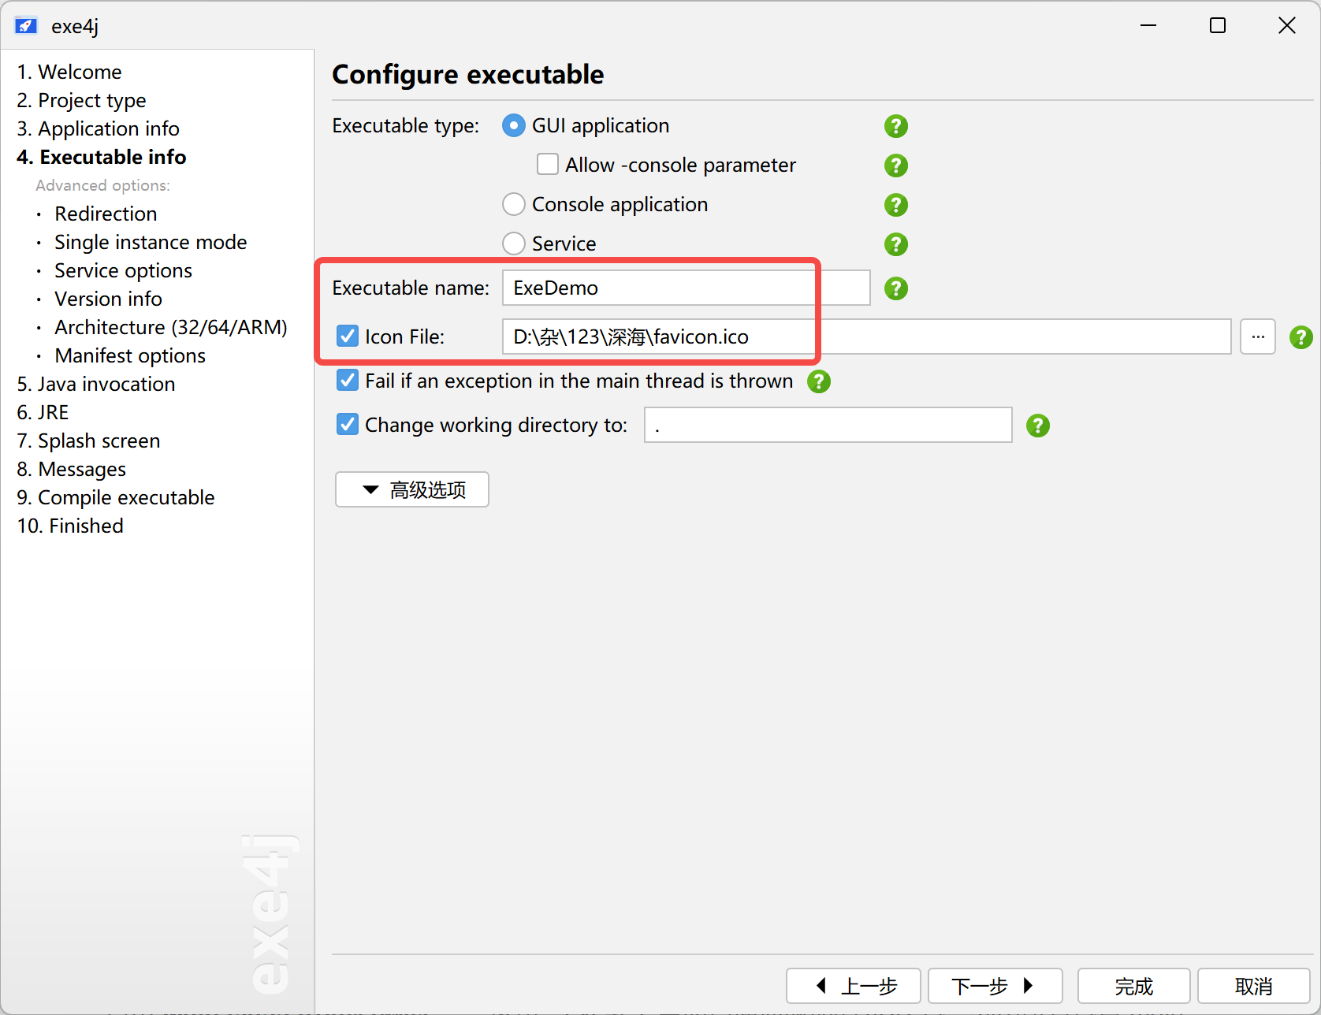View help about main thread exception option
Image resolution: width=1321 pixels, height=1015 pixels.
coord(818,381)
